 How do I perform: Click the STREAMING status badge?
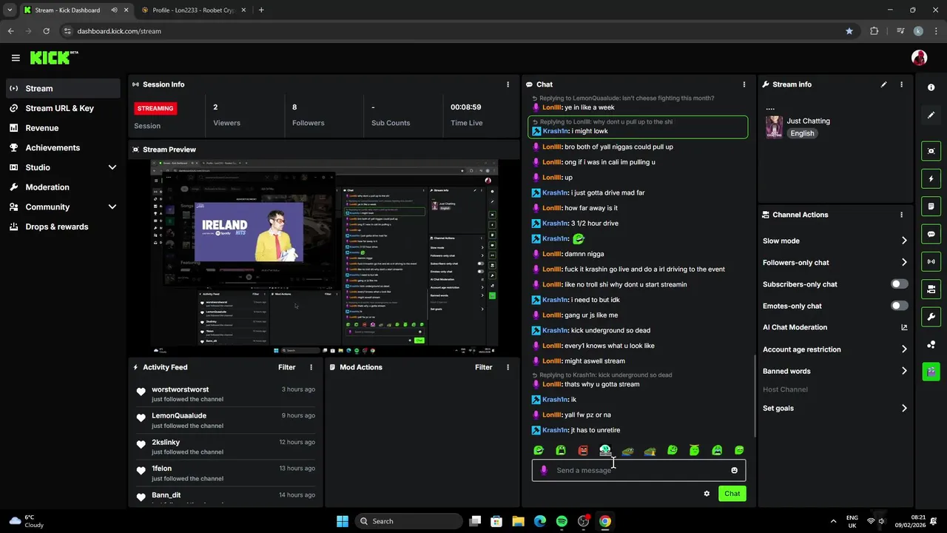155,108
